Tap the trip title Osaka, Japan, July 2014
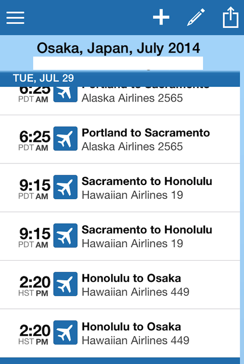This screenshot has width=244, height=364. [119, 48]
